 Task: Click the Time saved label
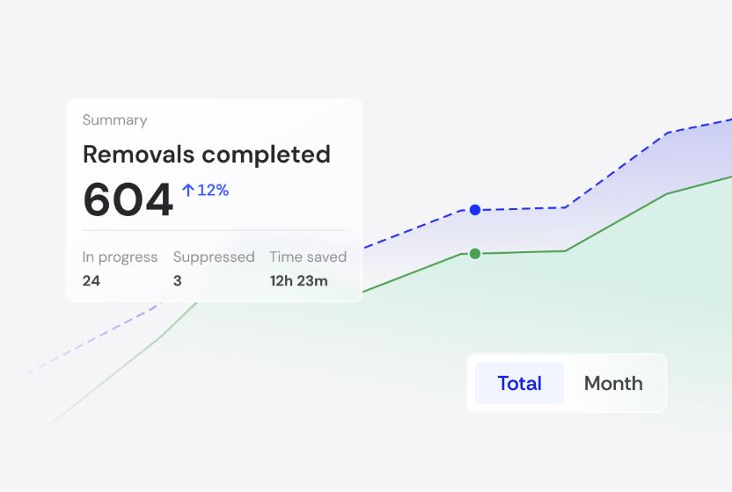[x=308, y=257]
